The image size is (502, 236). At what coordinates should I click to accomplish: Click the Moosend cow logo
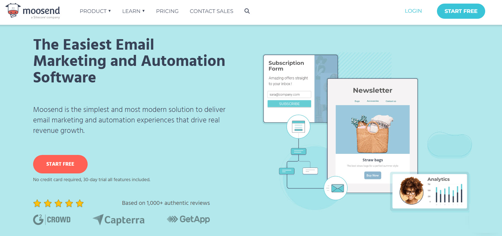point(13,10)
